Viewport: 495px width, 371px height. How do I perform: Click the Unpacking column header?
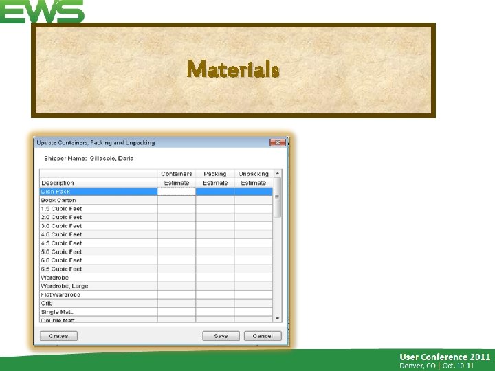(254, 174)
